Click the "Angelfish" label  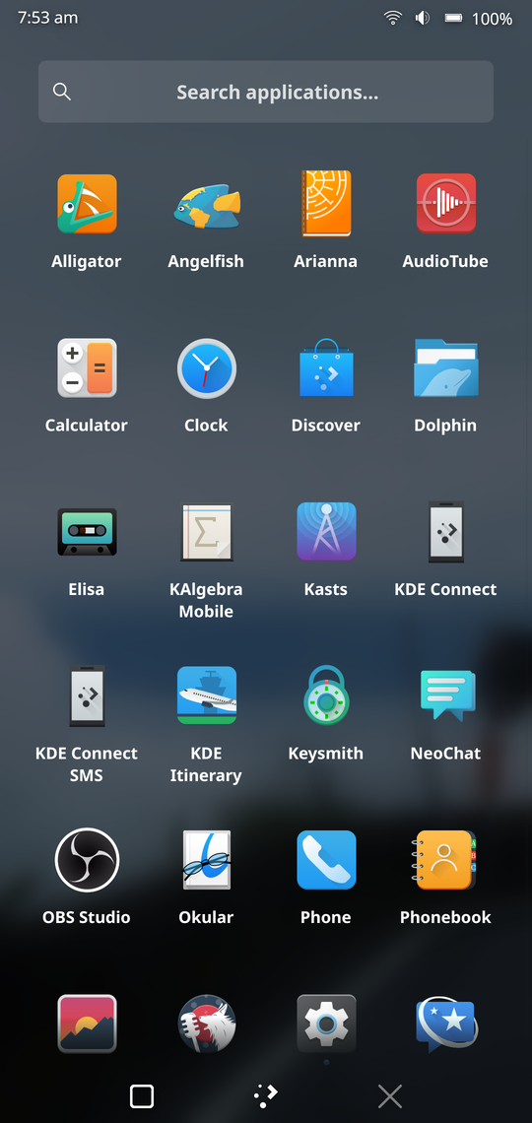pos(206,262)
